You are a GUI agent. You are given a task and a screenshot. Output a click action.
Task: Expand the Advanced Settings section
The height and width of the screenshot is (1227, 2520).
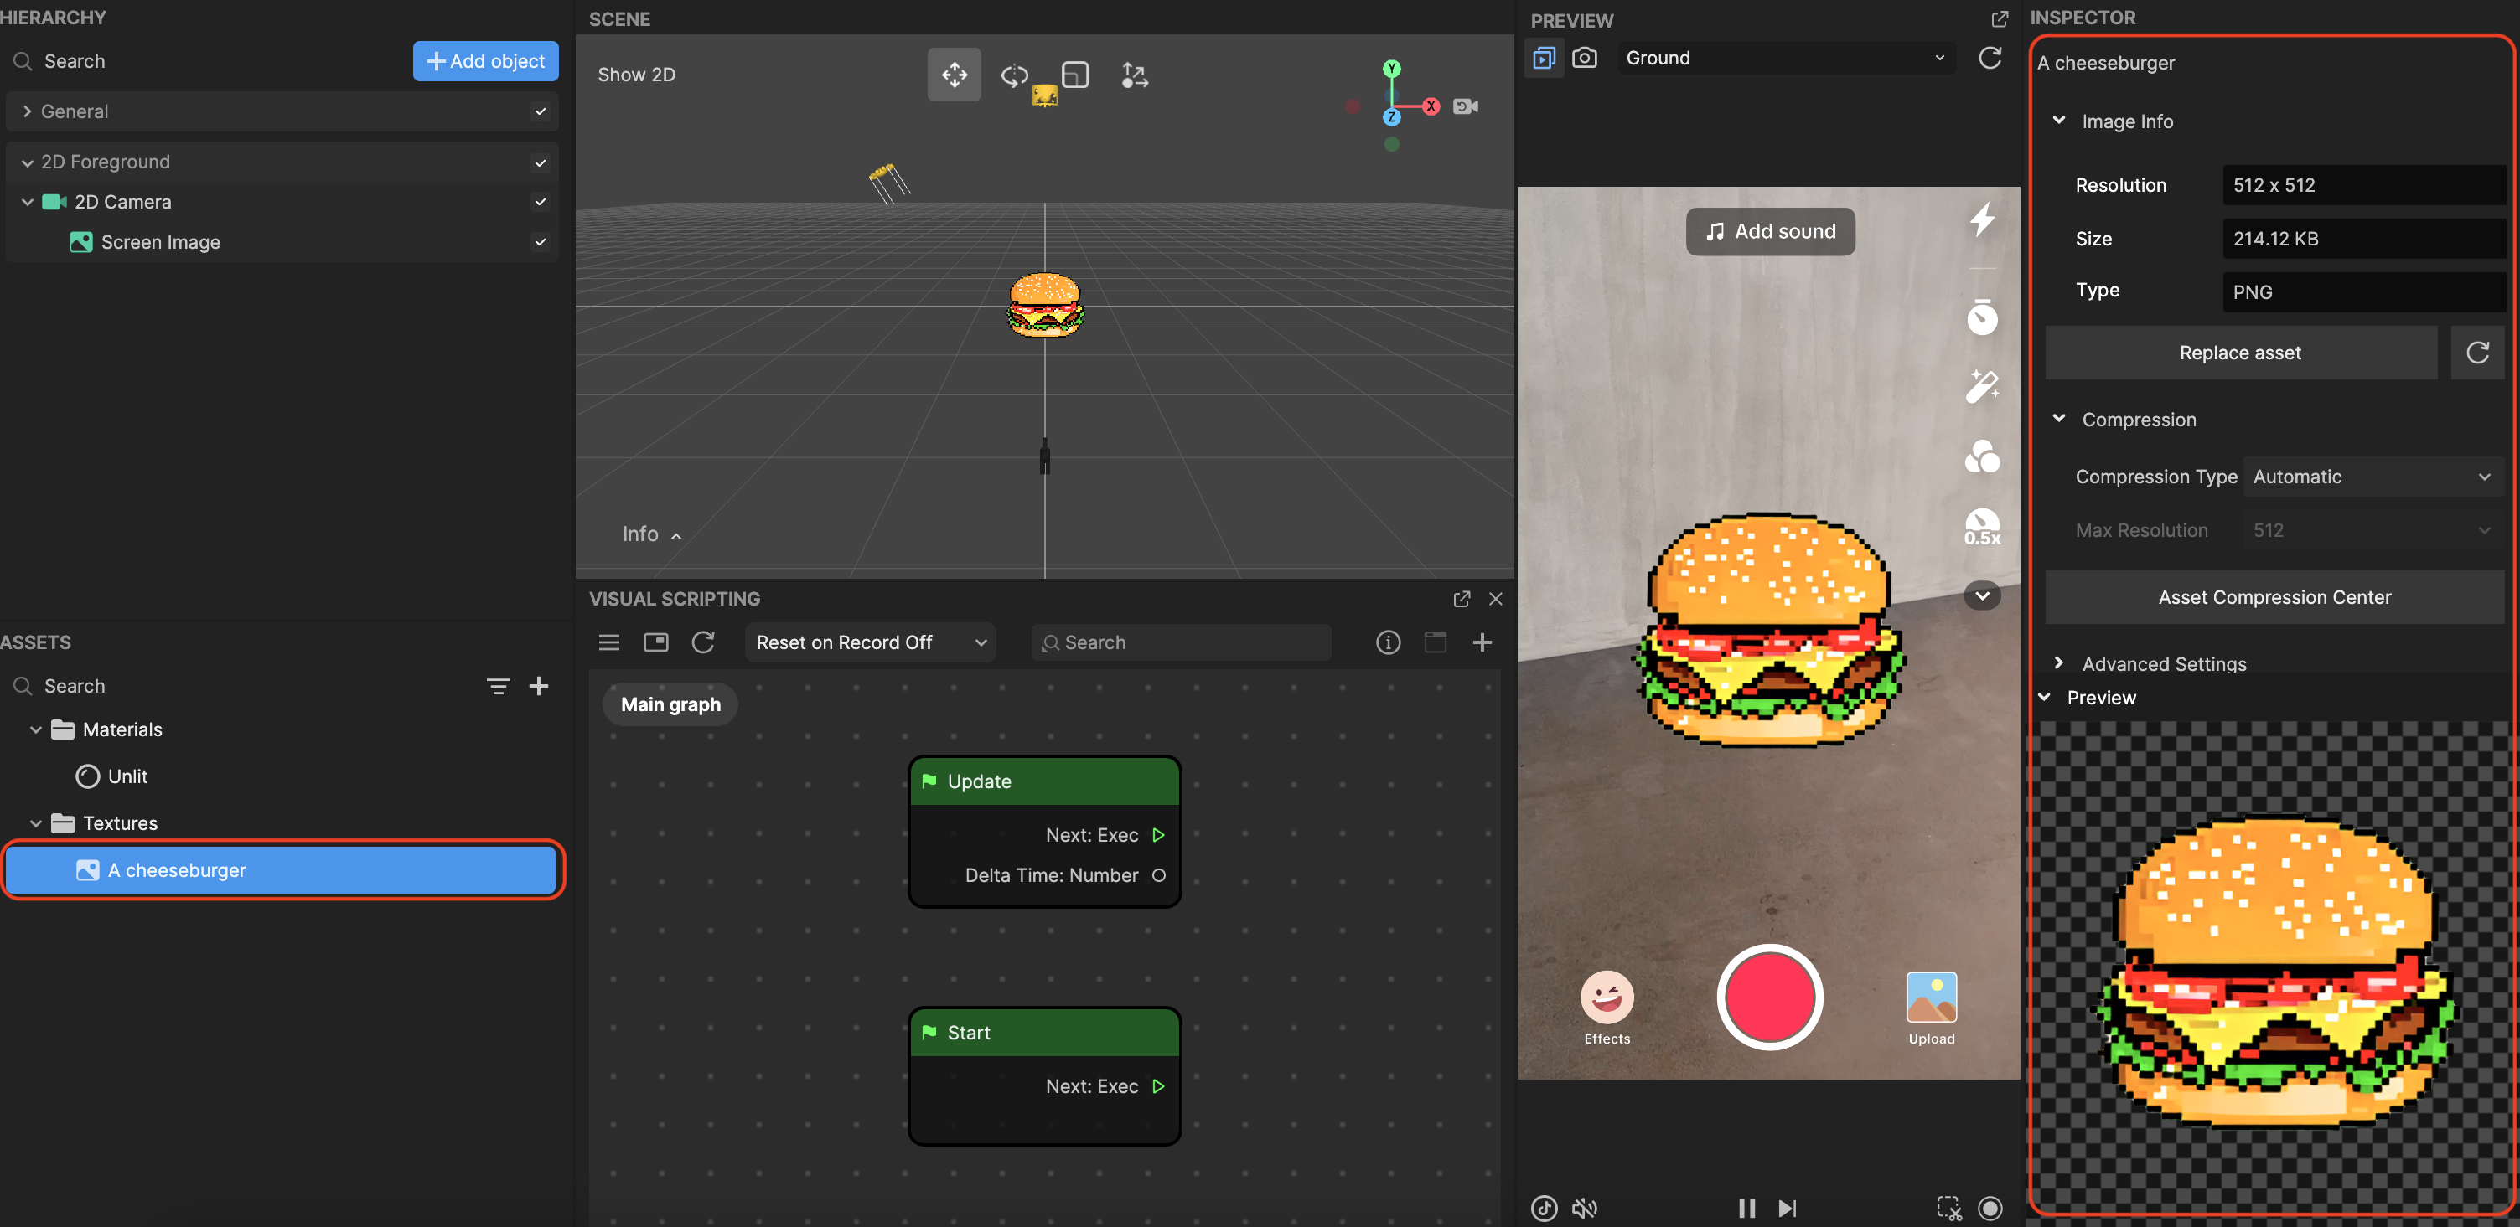coord(2058,662)
